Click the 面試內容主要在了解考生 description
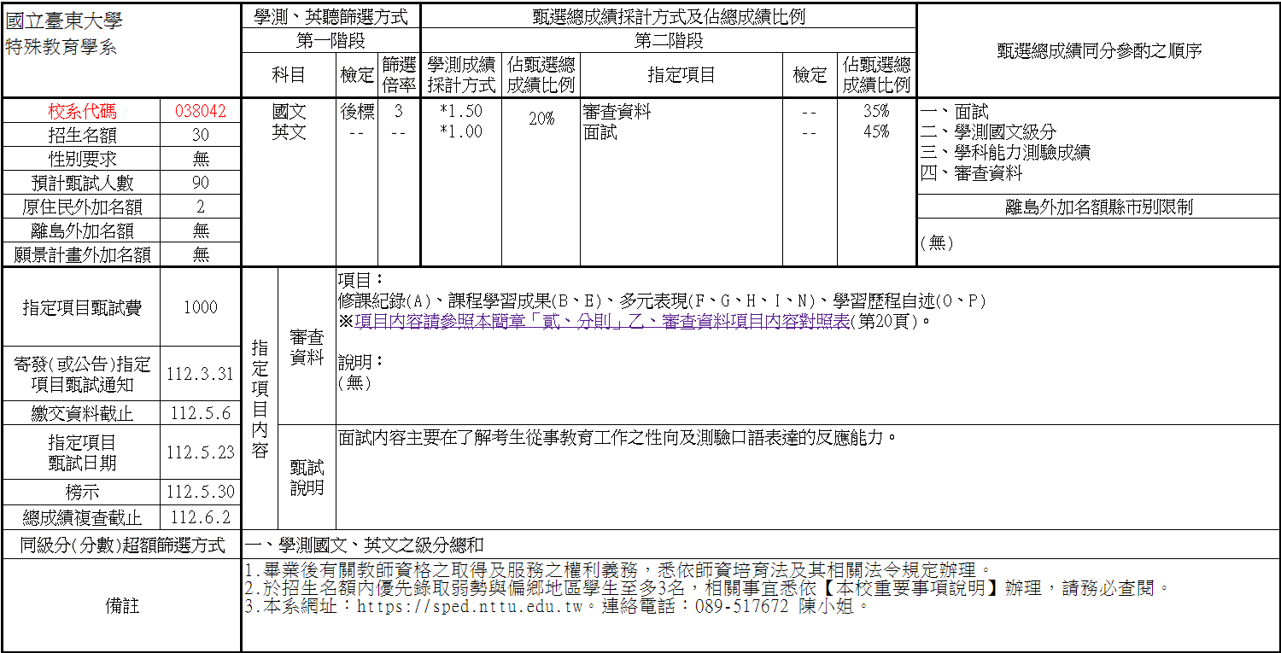 point(620,437)
